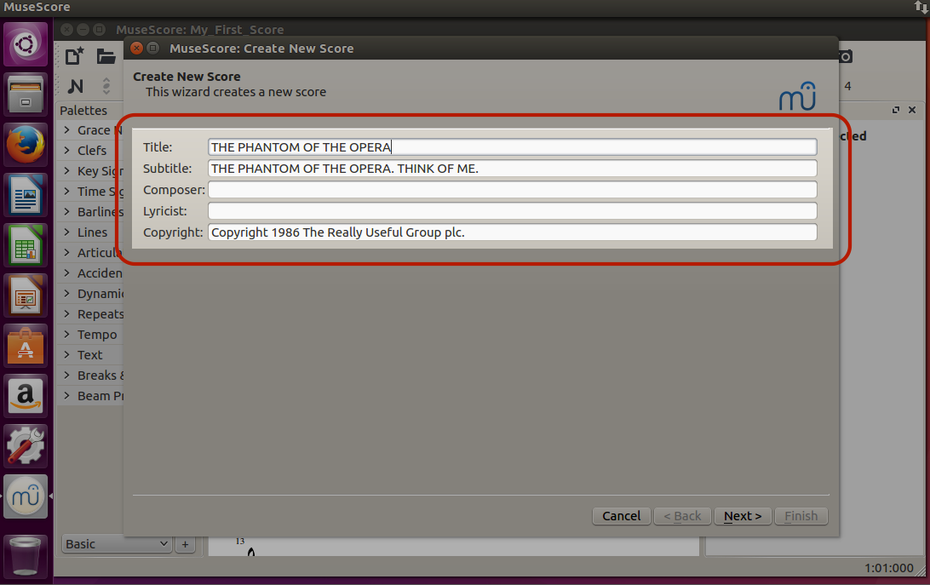Open LibreOffice Writer from dock
Viewport: 930px width, 585px height.
pyautogui.click(x=26, y=195)
